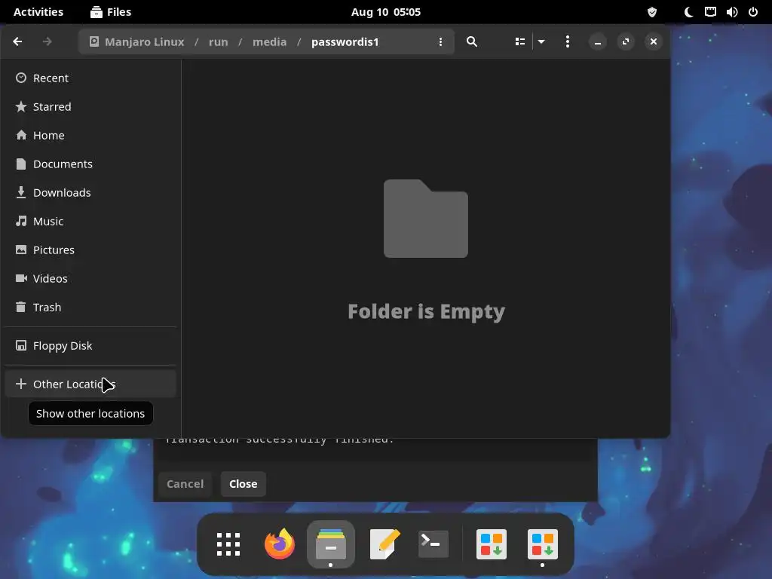
Task: Expand the view options dropdown arrow
Action: pos(541,42)
